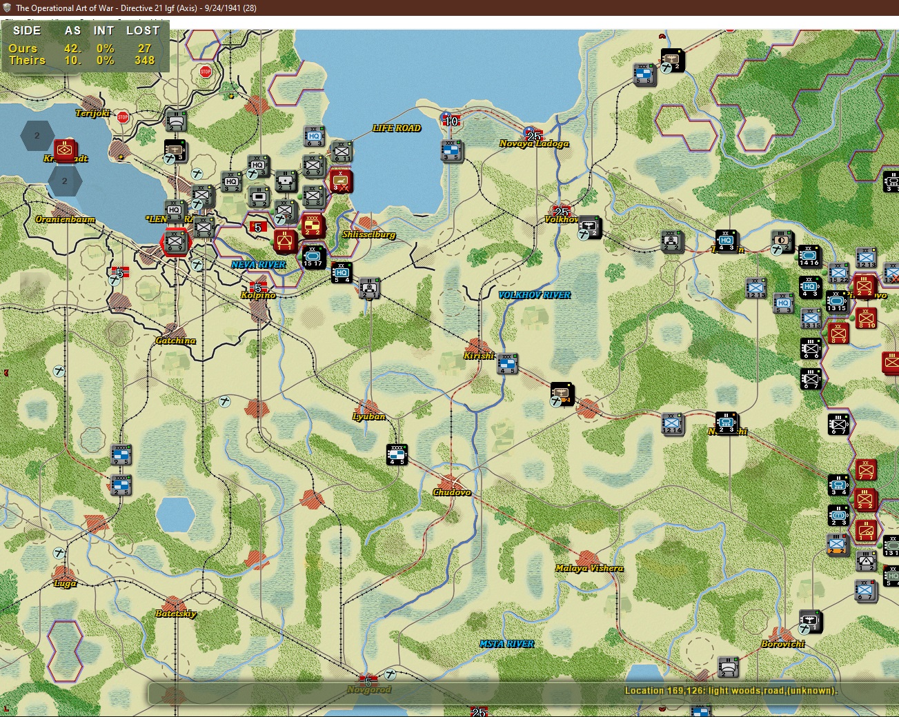Viewport: 899px width, 717px height.
Task: Select the 5-9 infantry division south of Leningrad
Action: 204,226
